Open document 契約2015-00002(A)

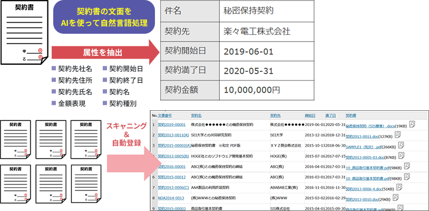(x=174, y=146)
